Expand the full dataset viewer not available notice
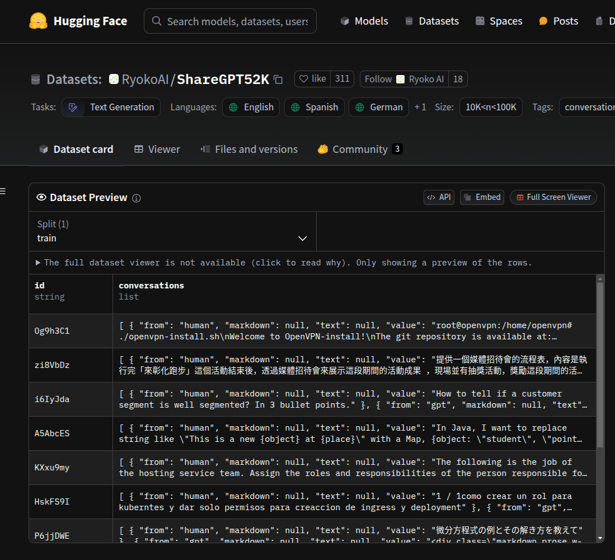Viewport: 615px width, 560px height. coord(284,263)
